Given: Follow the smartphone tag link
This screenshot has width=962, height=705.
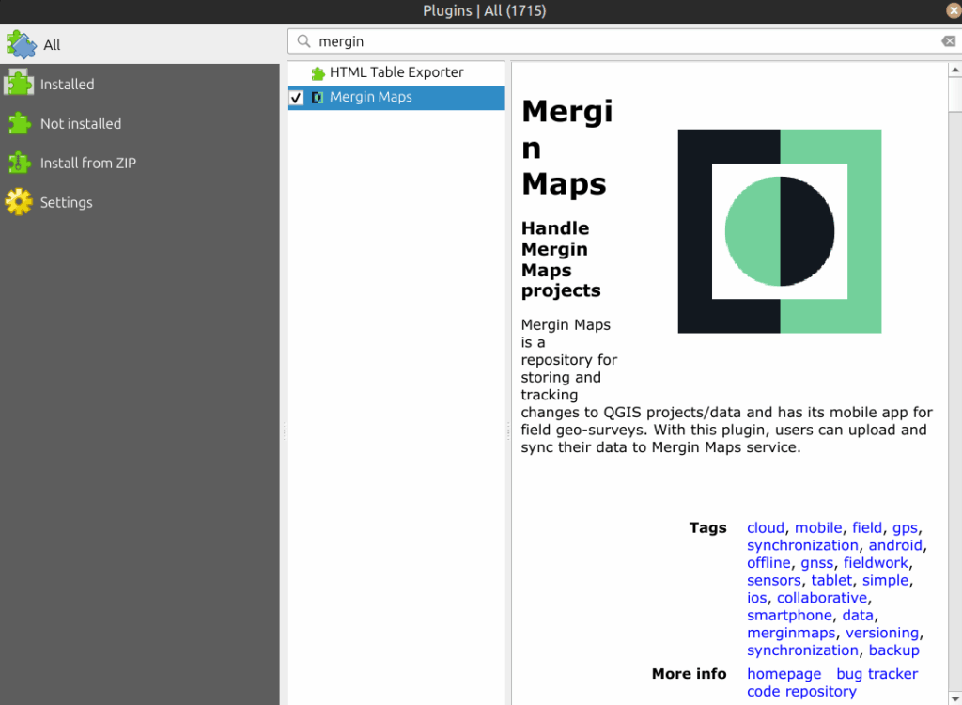Looking at the screenshot, I should pos(789,616).
